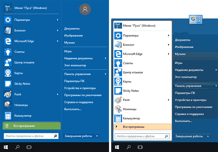Open Недавние документы entry in right menu

(189, 70)
